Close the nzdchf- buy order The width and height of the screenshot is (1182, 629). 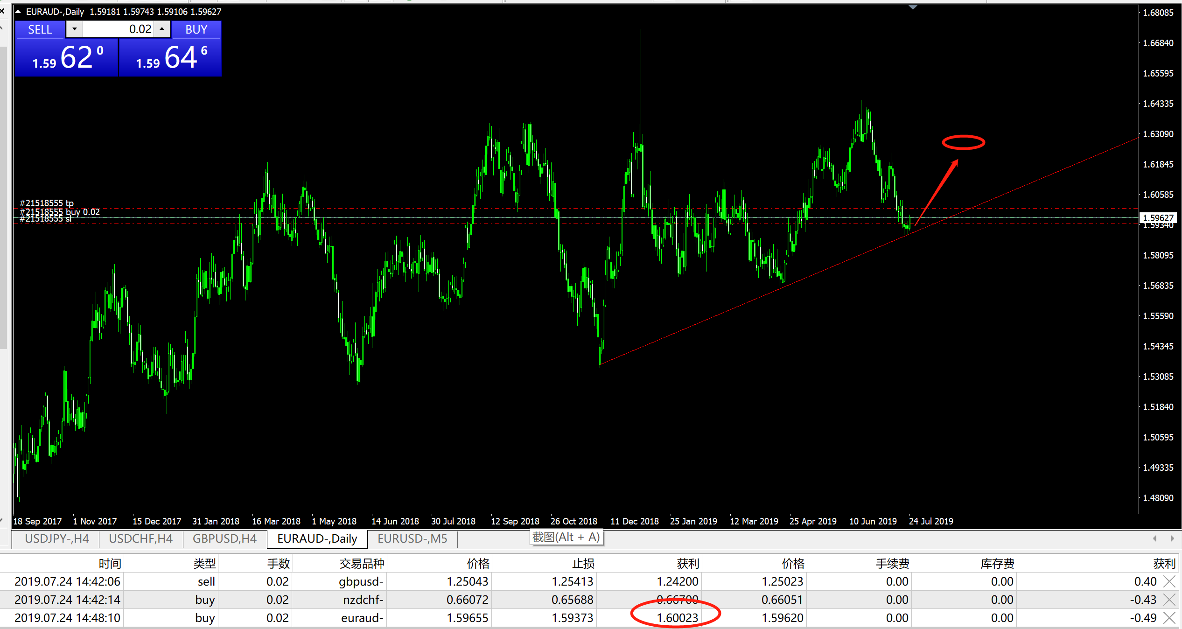coord(1169,600)
